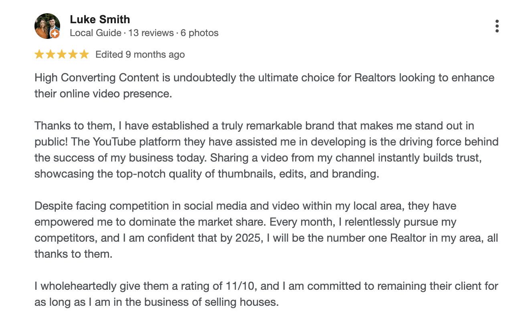Image resolution: width=526 pixels, height=315 pixels.
Task: Click the Local Guide label
Action: coord(95,33)
